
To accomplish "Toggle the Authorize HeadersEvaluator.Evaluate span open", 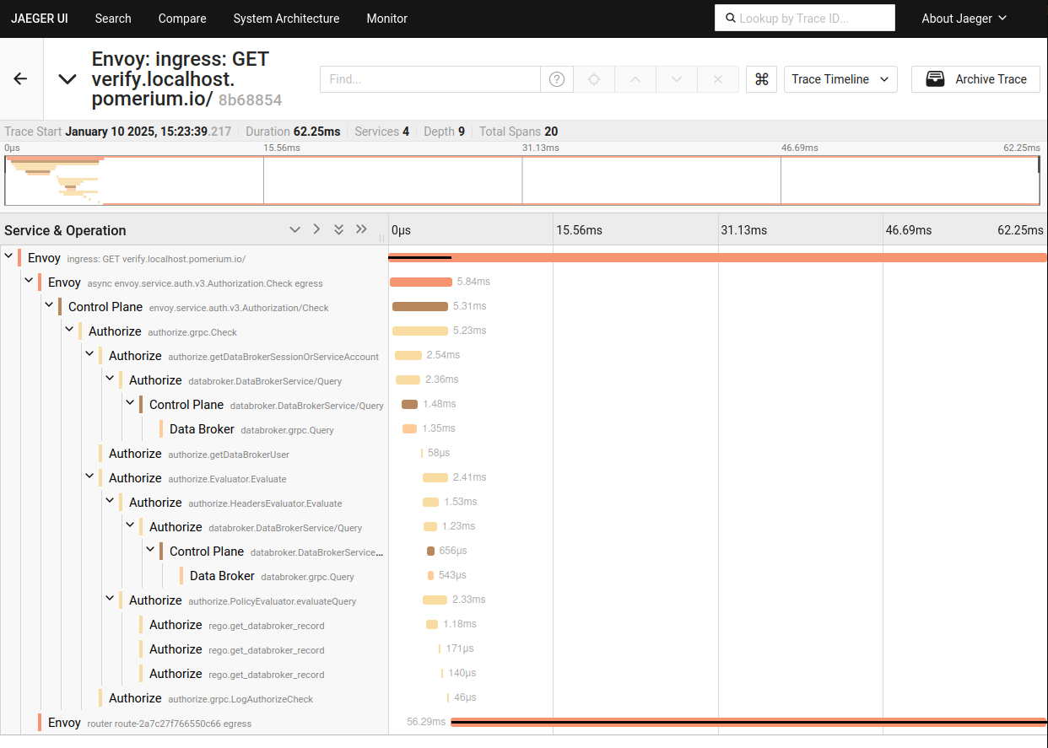I will 110,499.
